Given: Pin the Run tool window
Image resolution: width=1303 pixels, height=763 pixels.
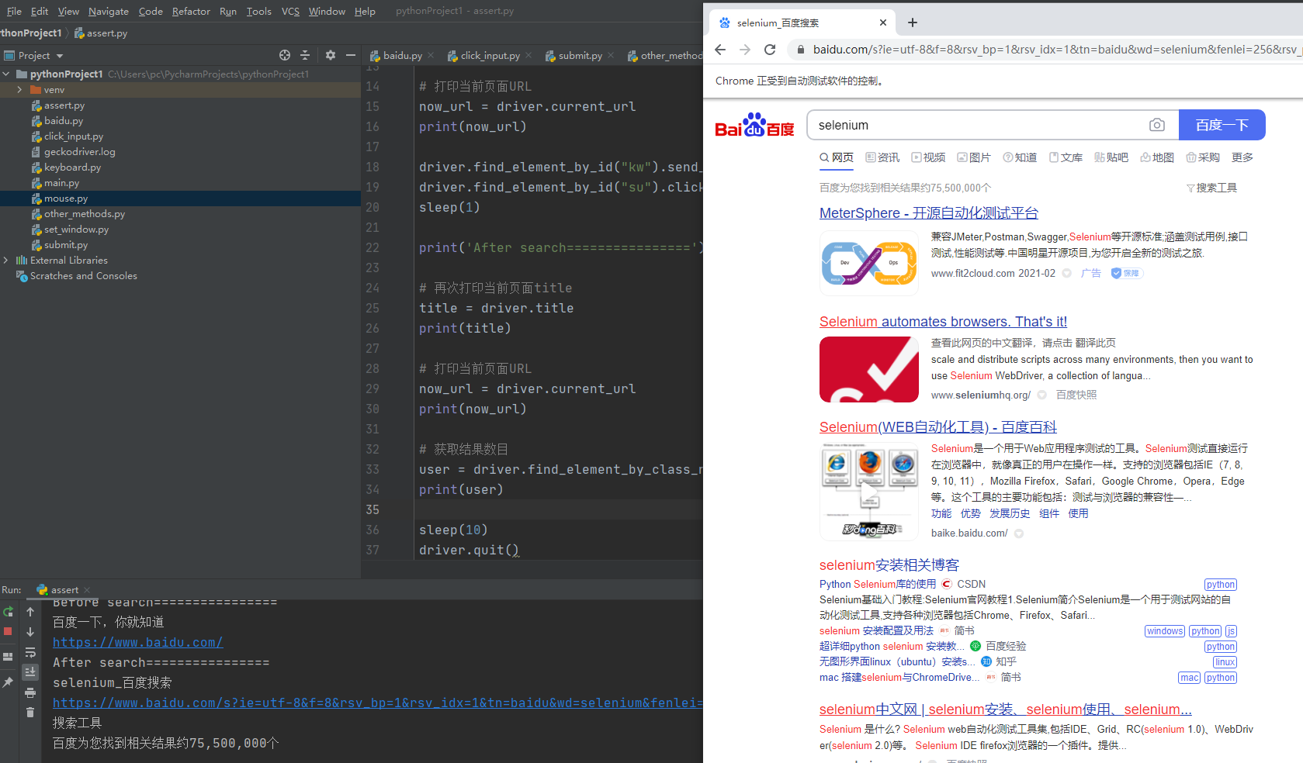Looking at the screenshot, I should coord(8,680).
